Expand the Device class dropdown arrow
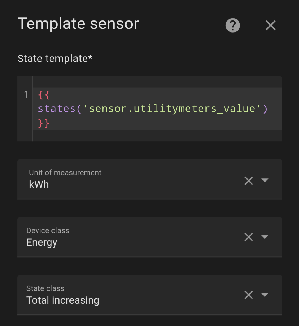The height and width of the screenshot is (326, 299). (x=265, y=237)
